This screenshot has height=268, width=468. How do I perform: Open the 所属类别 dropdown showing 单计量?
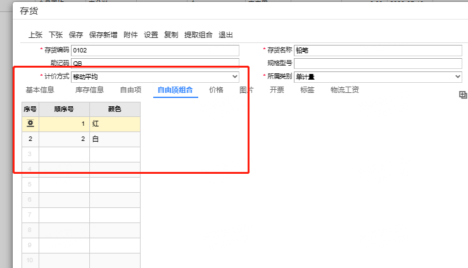[378, 76]
